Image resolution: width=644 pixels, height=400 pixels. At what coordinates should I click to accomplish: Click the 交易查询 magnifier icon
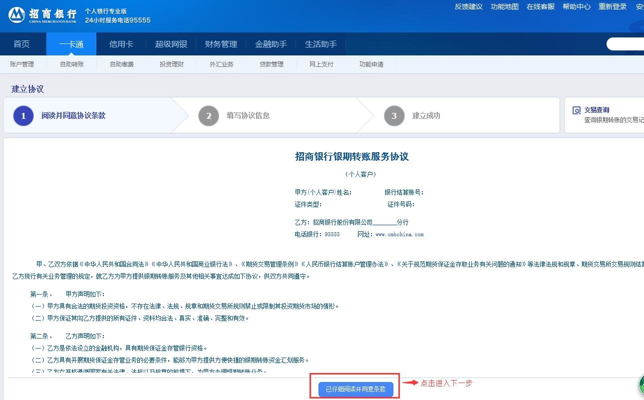click(577, 110)
